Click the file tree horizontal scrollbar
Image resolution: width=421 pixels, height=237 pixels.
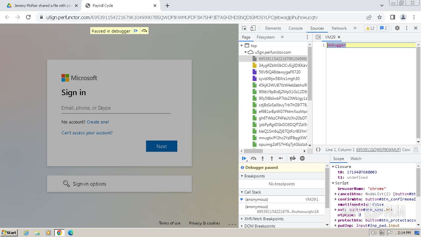click(x=253, y=151)
